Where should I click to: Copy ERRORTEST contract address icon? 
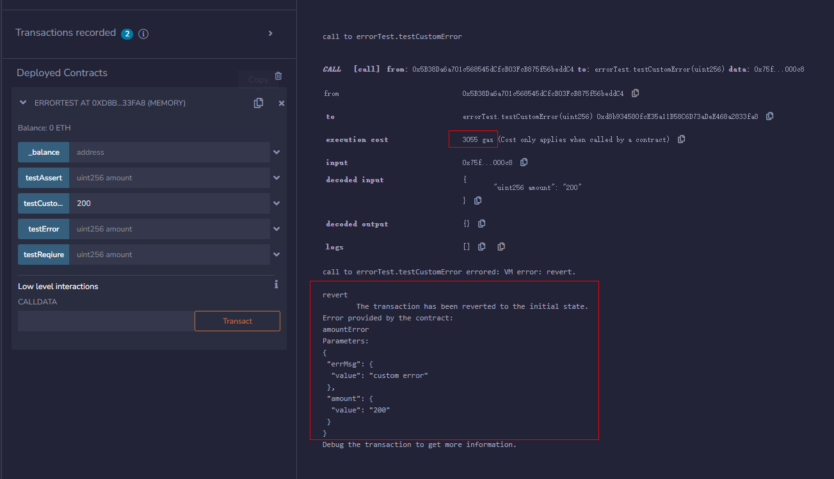click(259, 103)
